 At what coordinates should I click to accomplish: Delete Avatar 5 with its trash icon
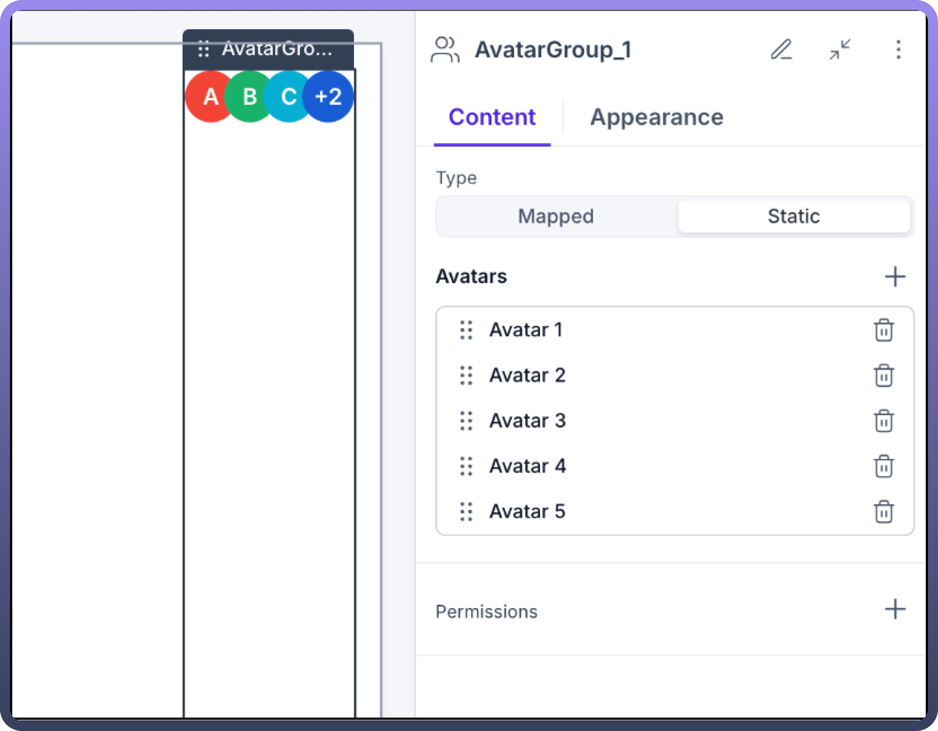(x=883, y=511)
